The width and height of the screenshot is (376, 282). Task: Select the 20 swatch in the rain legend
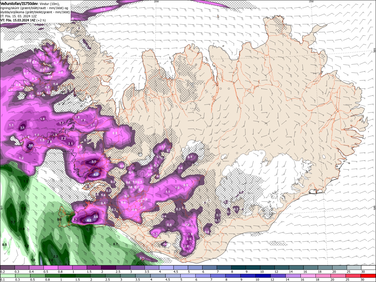(x=338, y=276)
